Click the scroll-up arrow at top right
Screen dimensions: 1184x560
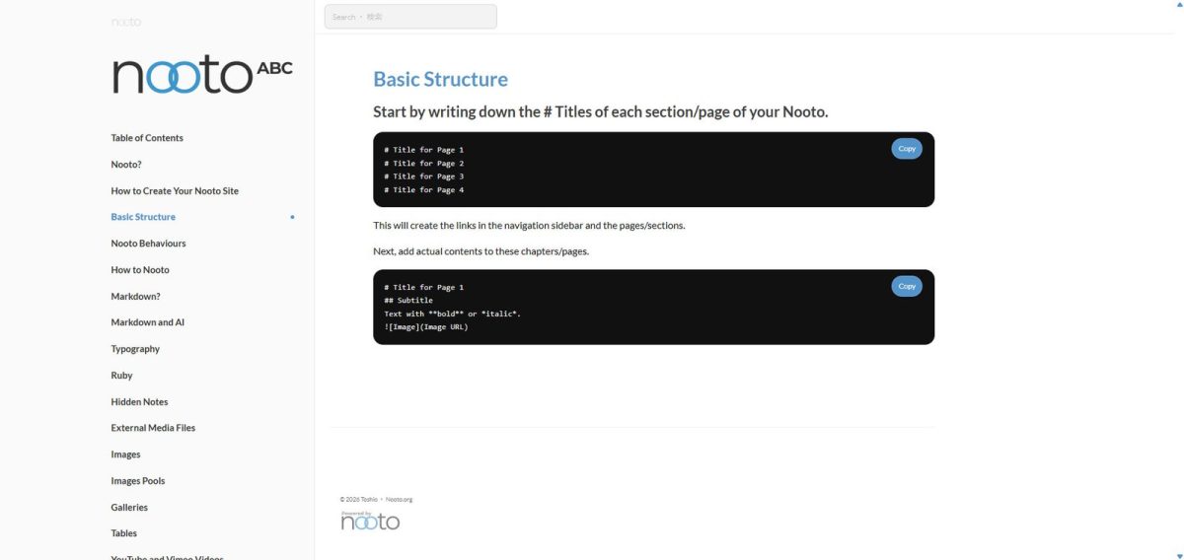coord(1178,5)
